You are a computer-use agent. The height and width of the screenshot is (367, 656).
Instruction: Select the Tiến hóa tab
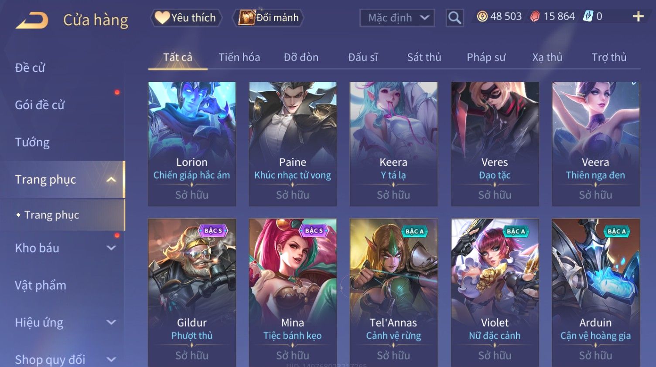(239, 57)
